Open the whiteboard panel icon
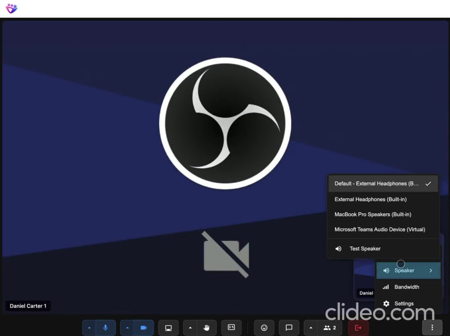The height and width of the screenshot is (336, 450). pyautogui.click(x=231, y=327)
